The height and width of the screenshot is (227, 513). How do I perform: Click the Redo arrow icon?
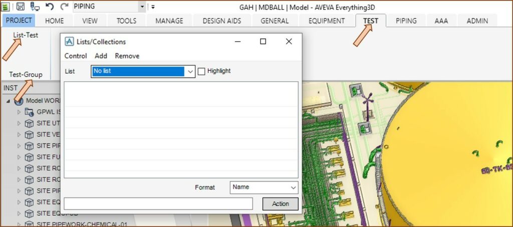click(65, 6)
